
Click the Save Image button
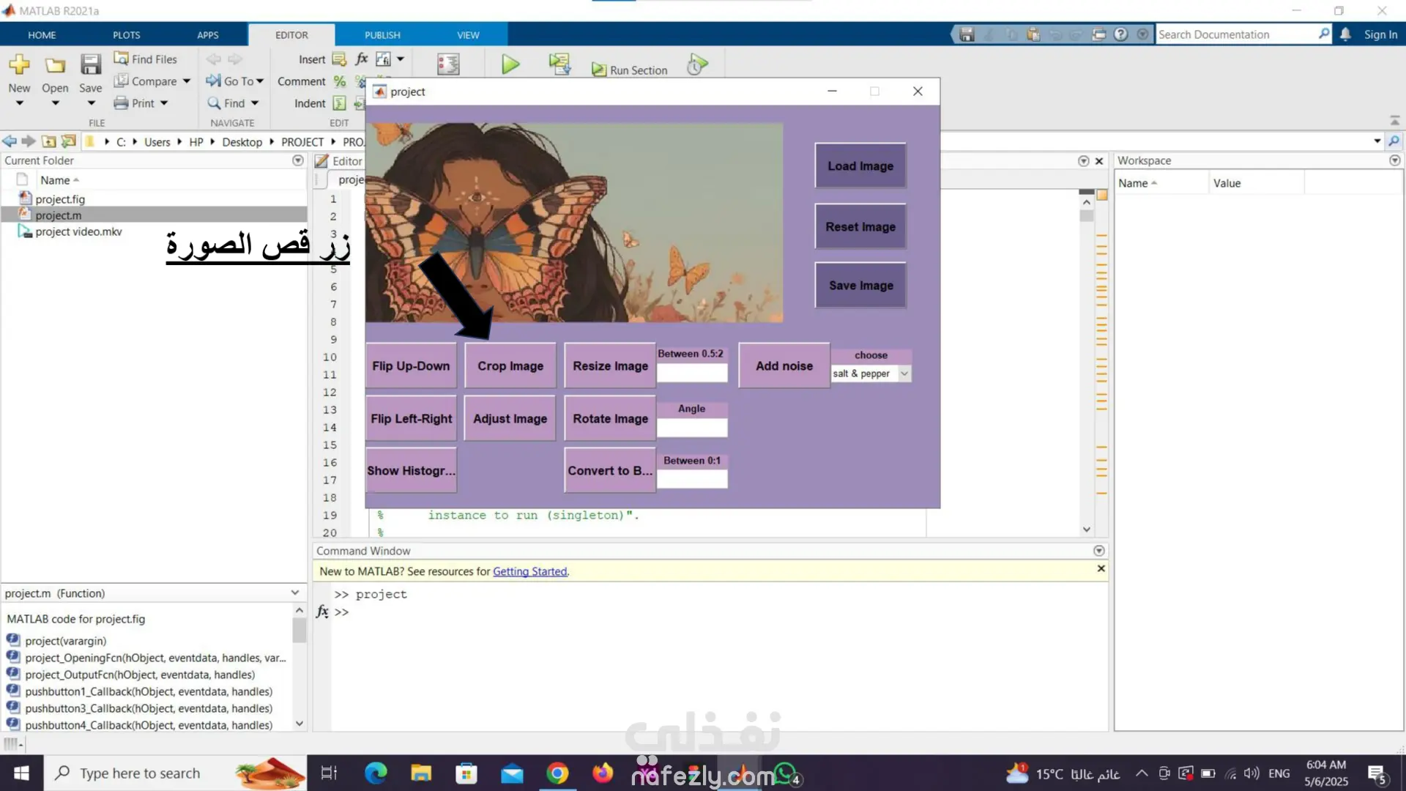click(x=860, y=286)
